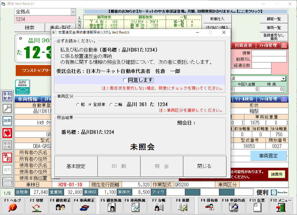Viewport: 297px width, 215px height.
Task: Click help question mark next to リコール検索 ファイル管理
Action: 284,99
